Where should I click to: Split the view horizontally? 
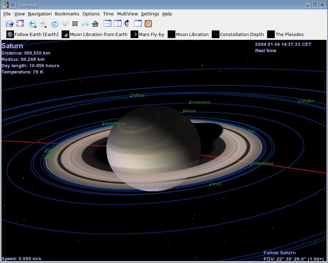point(107,24)
